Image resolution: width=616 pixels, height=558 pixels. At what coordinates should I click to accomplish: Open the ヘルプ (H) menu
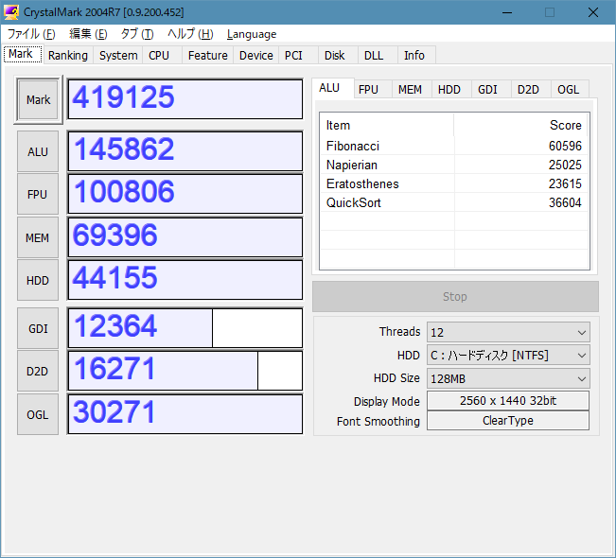190,34
